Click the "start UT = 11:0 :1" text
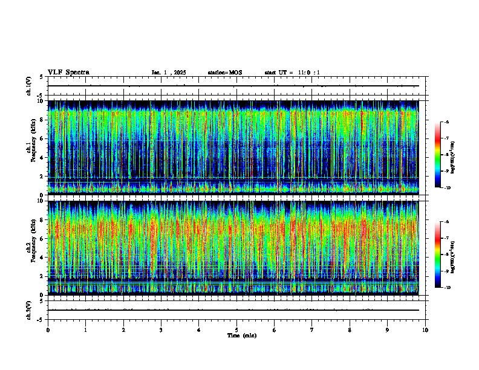The image size is (479, 370). [x=292, y=73]
